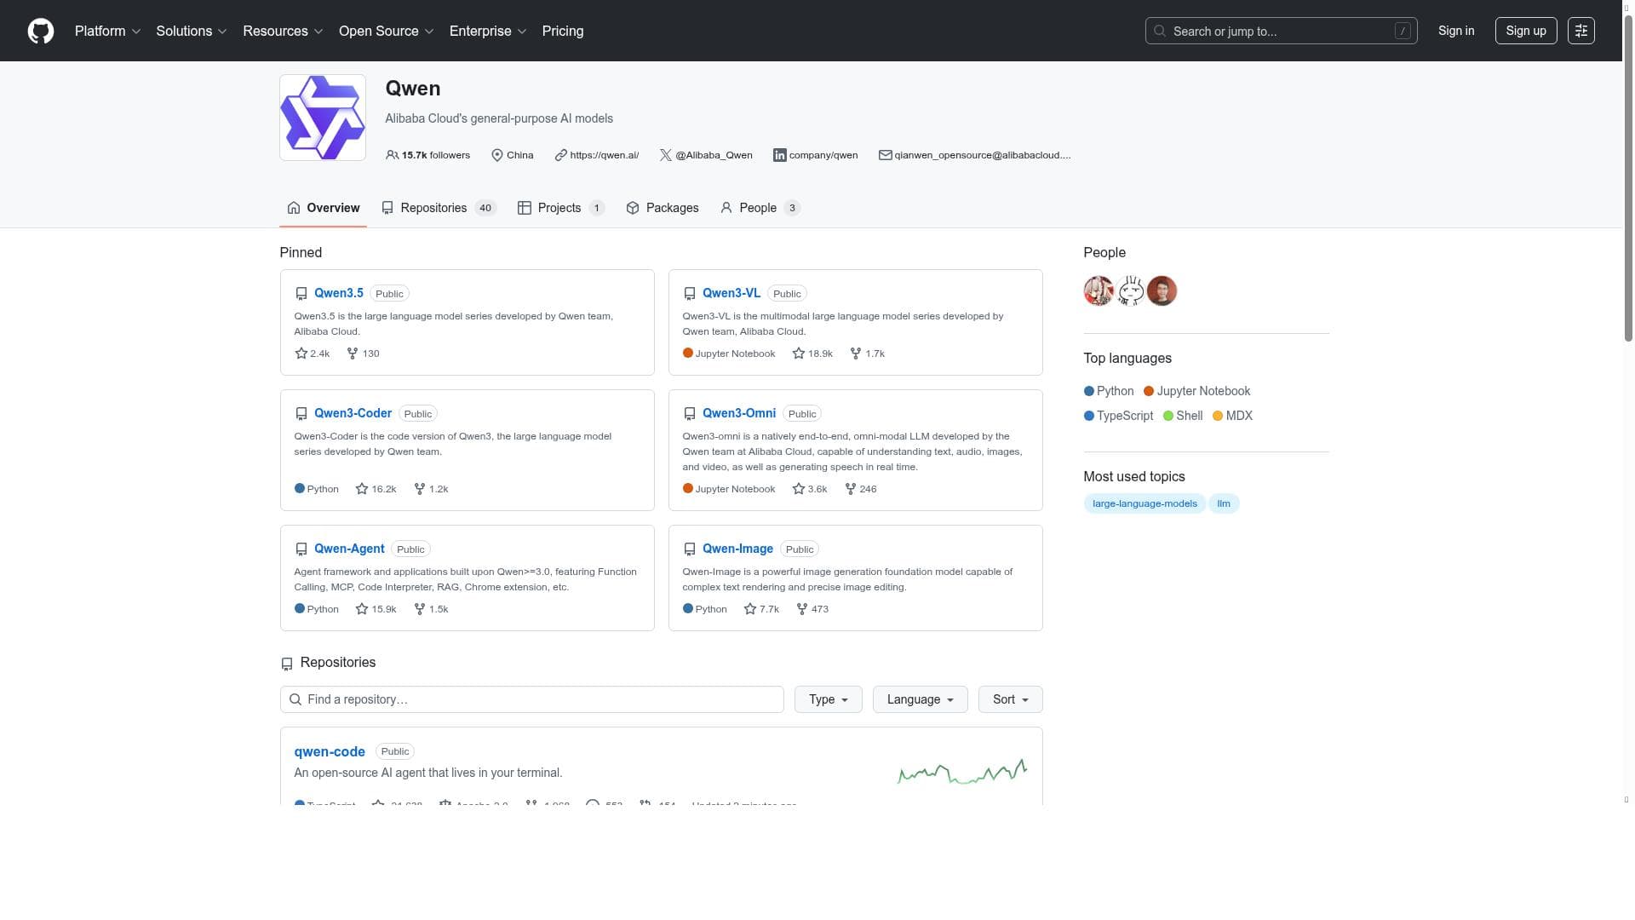Open the Qwen3-VL repository link

[x=731, y=293]
